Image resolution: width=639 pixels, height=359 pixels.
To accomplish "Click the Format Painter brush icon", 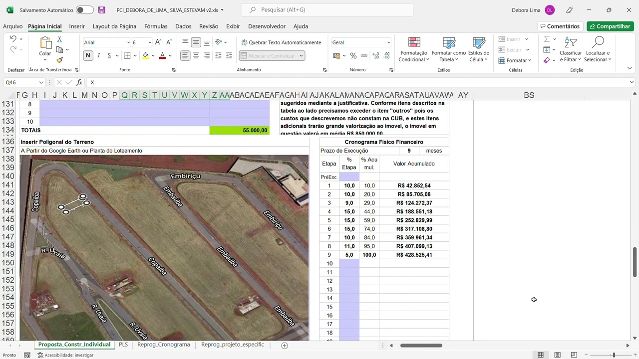I will click(59, 60).
